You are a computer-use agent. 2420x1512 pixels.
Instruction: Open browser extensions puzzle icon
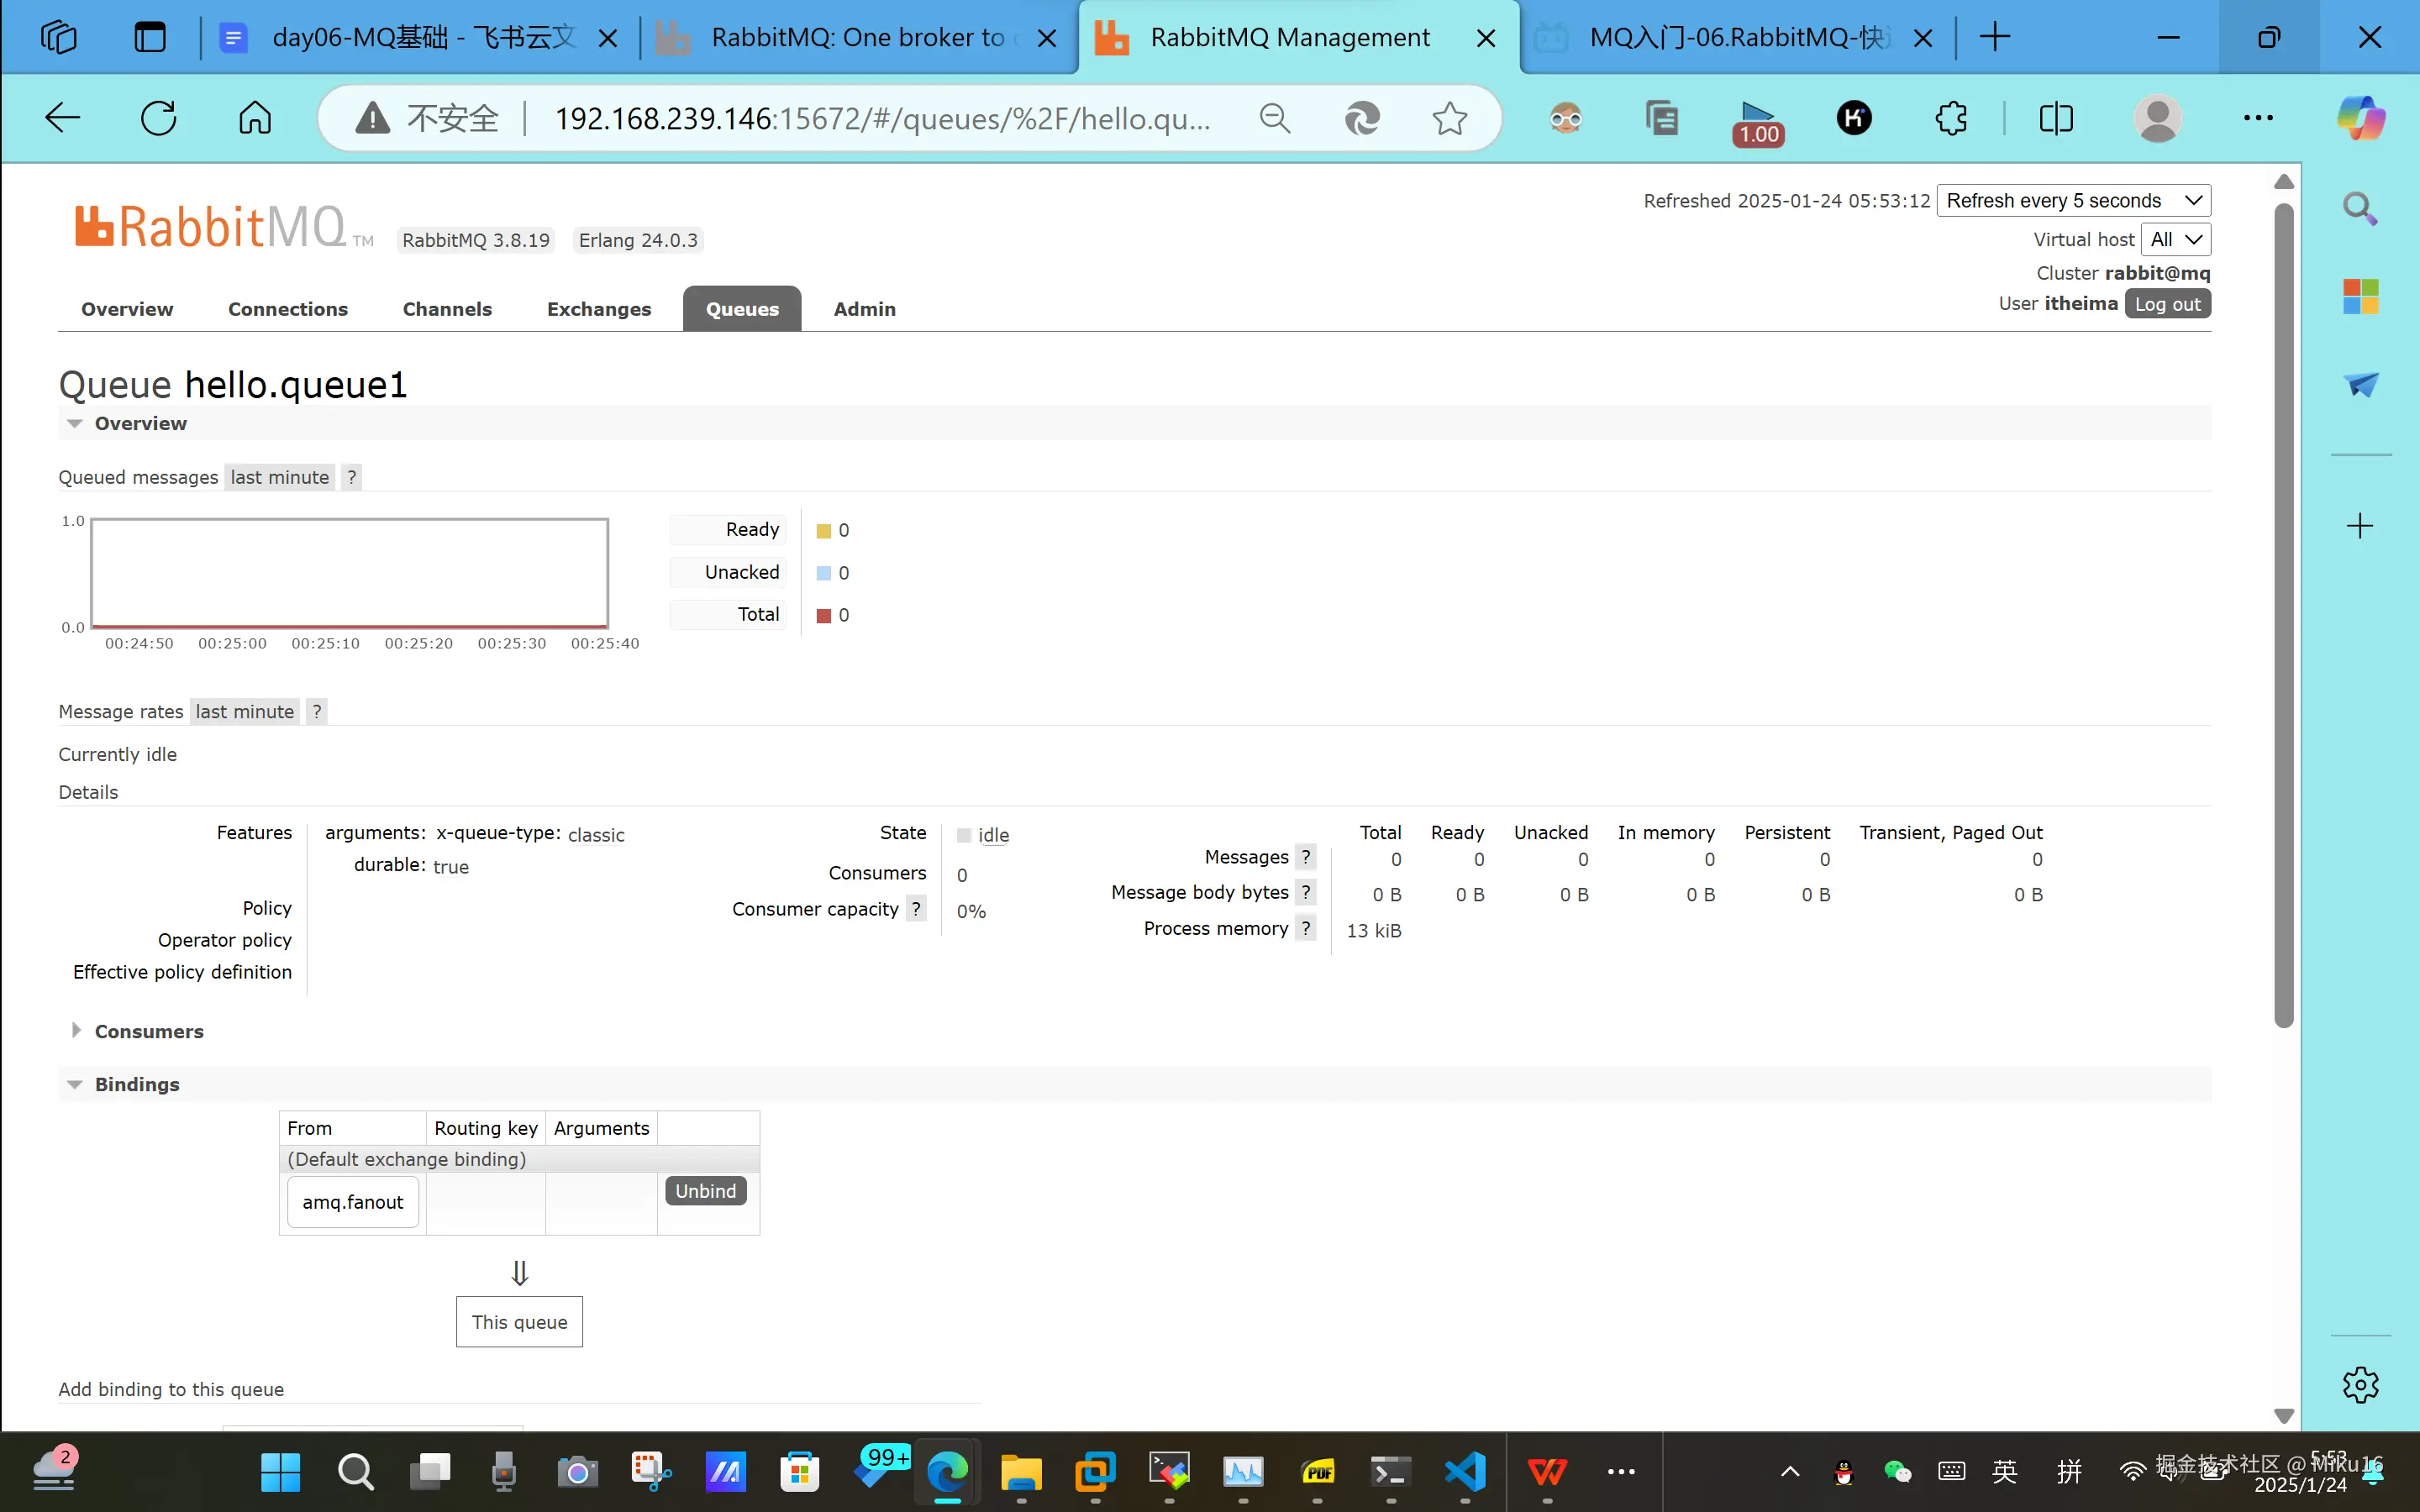(1950, 118)
